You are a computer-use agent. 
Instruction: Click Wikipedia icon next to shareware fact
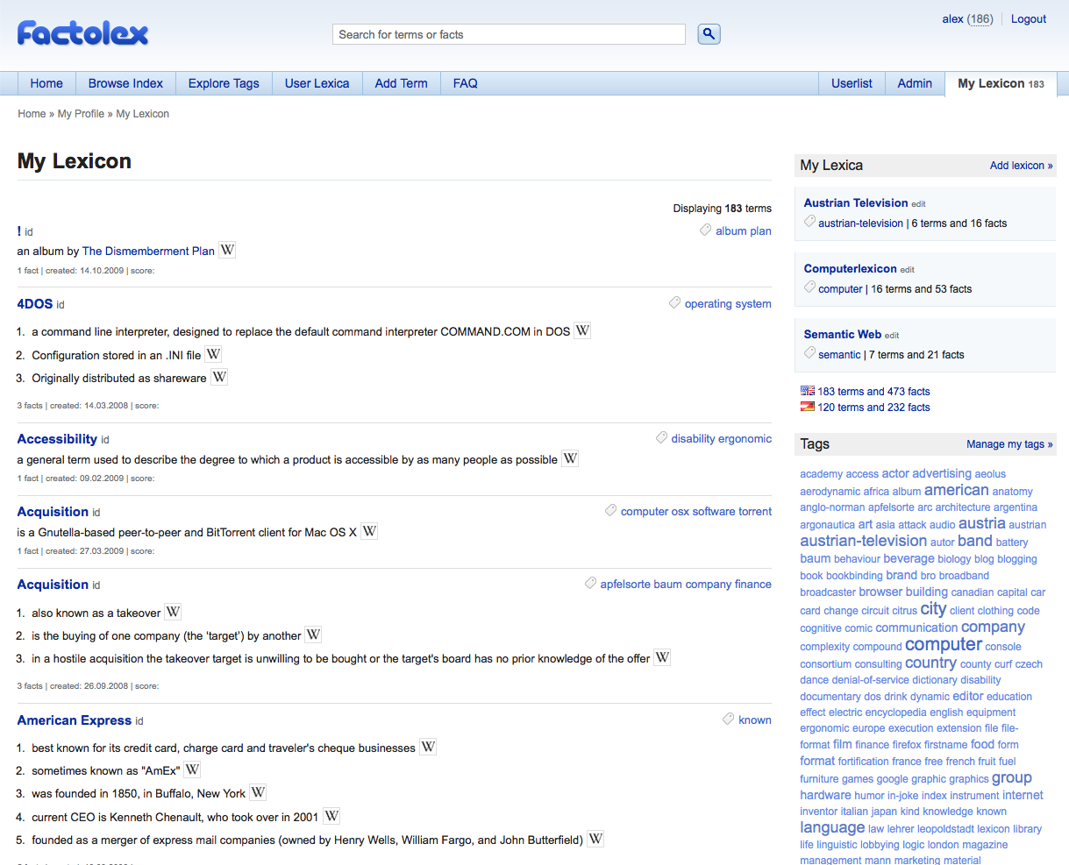click(219, 377)
